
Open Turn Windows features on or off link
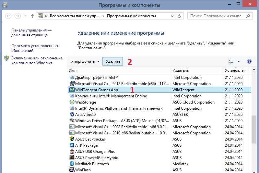pyautogui.click(x=37, y=60)
